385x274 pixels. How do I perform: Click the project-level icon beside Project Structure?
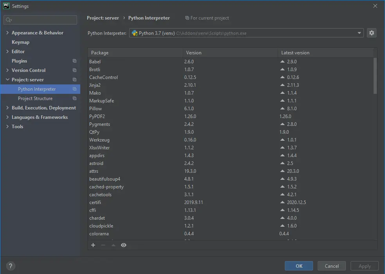[74, 98]
